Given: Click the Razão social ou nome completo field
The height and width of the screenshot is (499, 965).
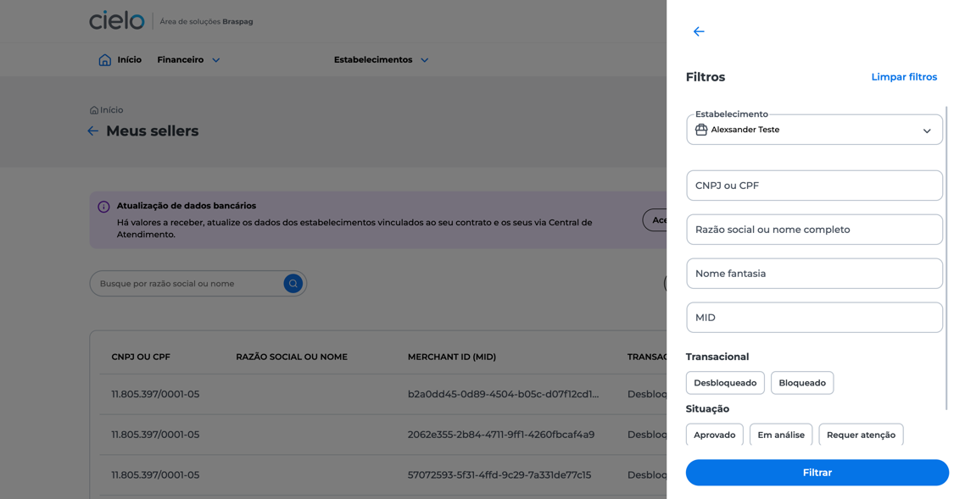Looking at the screenshot, I should coord(814,230).
